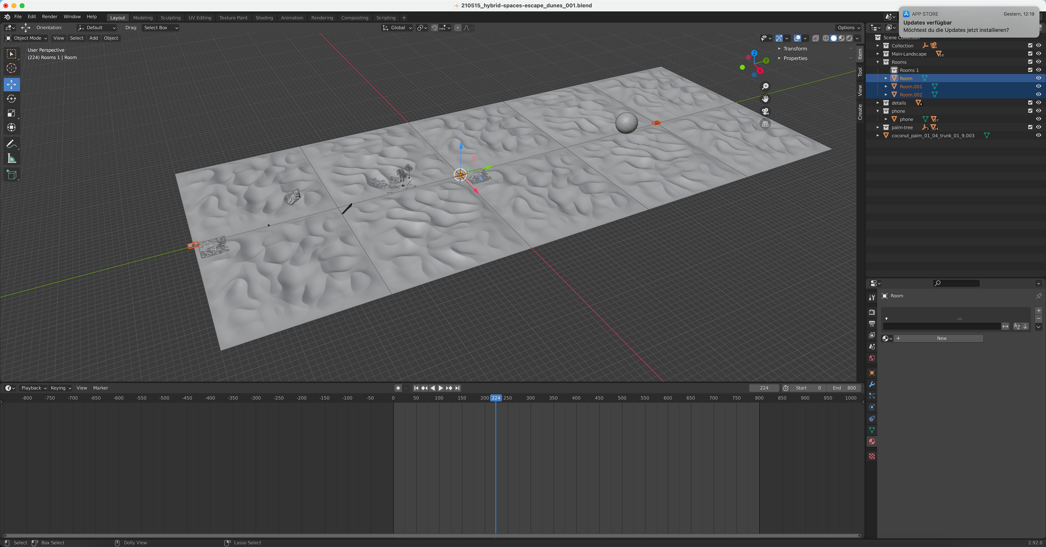Viewport: 1046px width, 547px height.
Task: Uncheck Main-Landscape collection checkbox
Action: (1030, 54)
